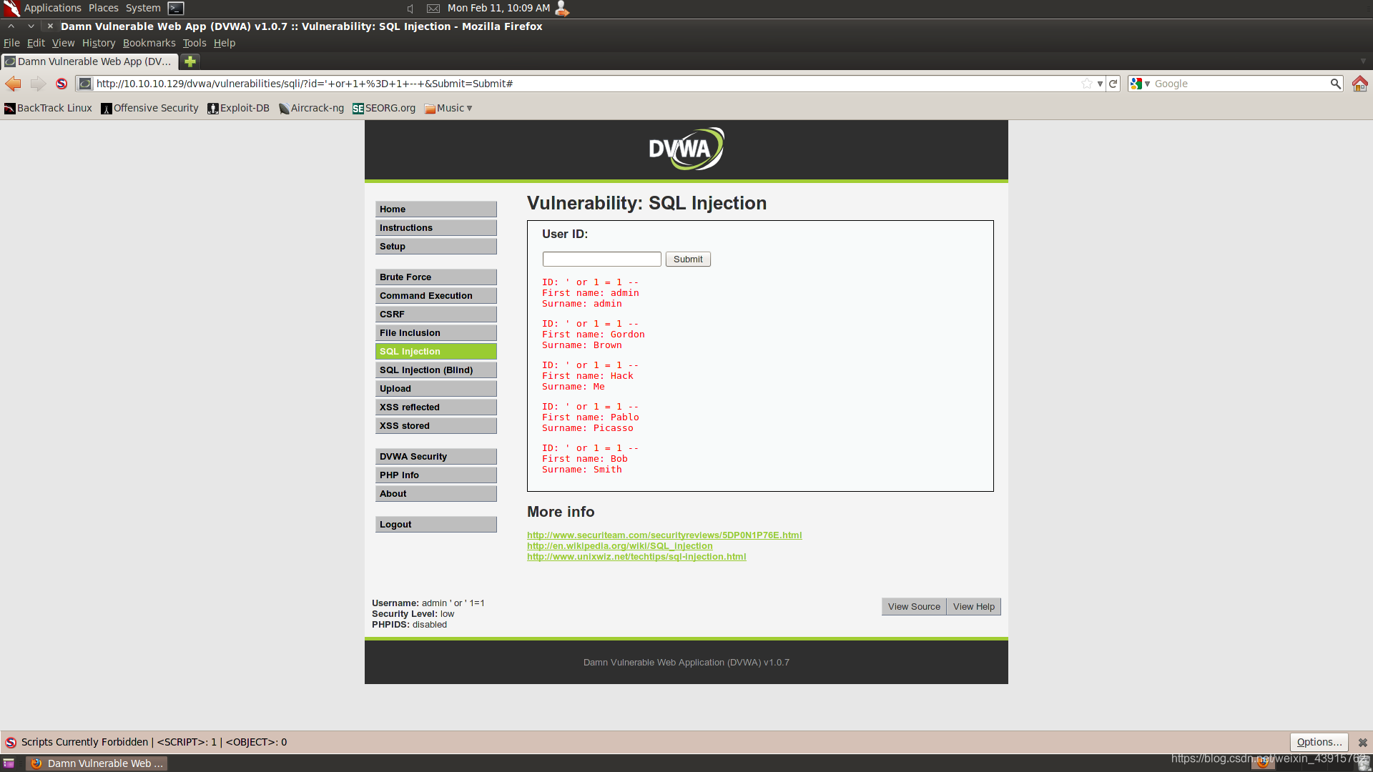Click the URL address bar
This screenshot has width=1373, height=772.
click(x=586, y=84)
